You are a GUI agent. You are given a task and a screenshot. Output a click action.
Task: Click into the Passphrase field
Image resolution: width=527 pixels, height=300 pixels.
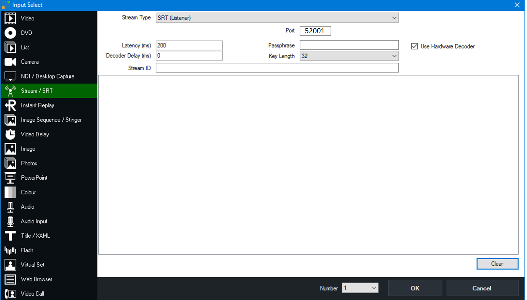pyautogui.click(x=349, y=45)
